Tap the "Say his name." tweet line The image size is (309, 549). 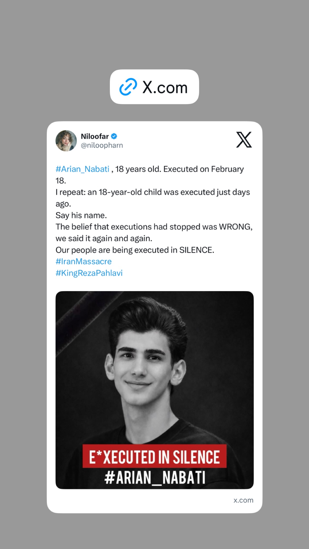(81, 215)
